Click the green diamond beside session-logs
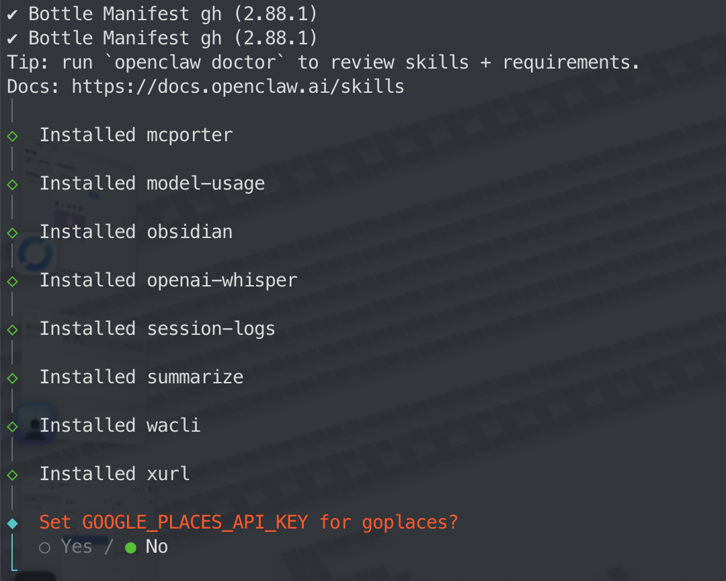The height and width of the screenshot is (581, 726). point(12,330)
